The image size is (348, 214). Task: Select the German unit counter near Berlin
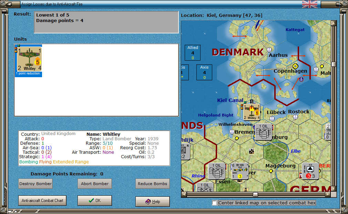click(x=310, y=171)
